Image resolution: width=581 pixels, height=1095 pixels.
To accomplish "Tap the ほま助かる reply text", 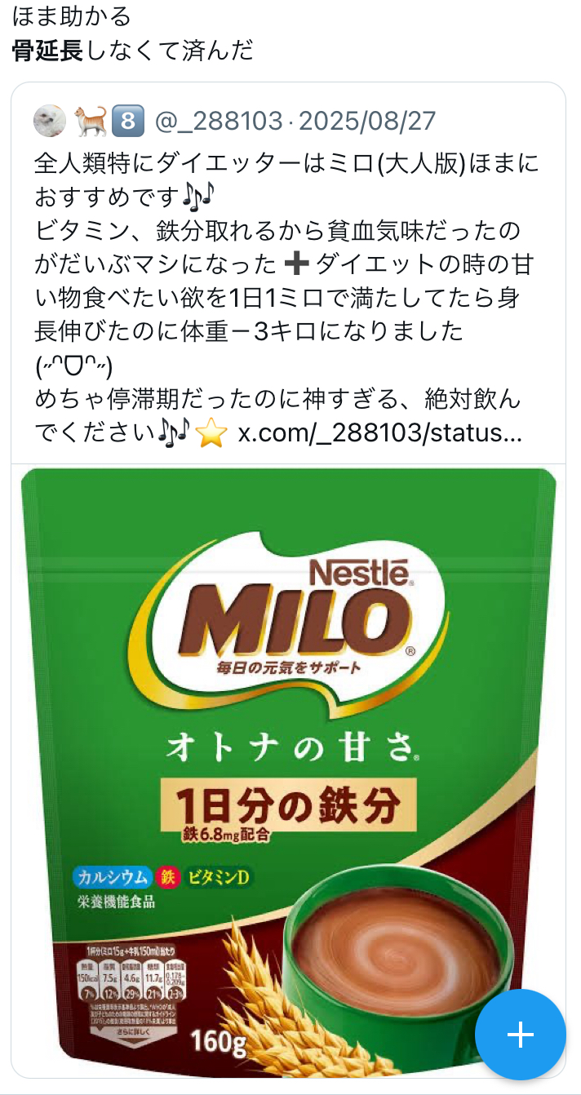I will point(72,16).
